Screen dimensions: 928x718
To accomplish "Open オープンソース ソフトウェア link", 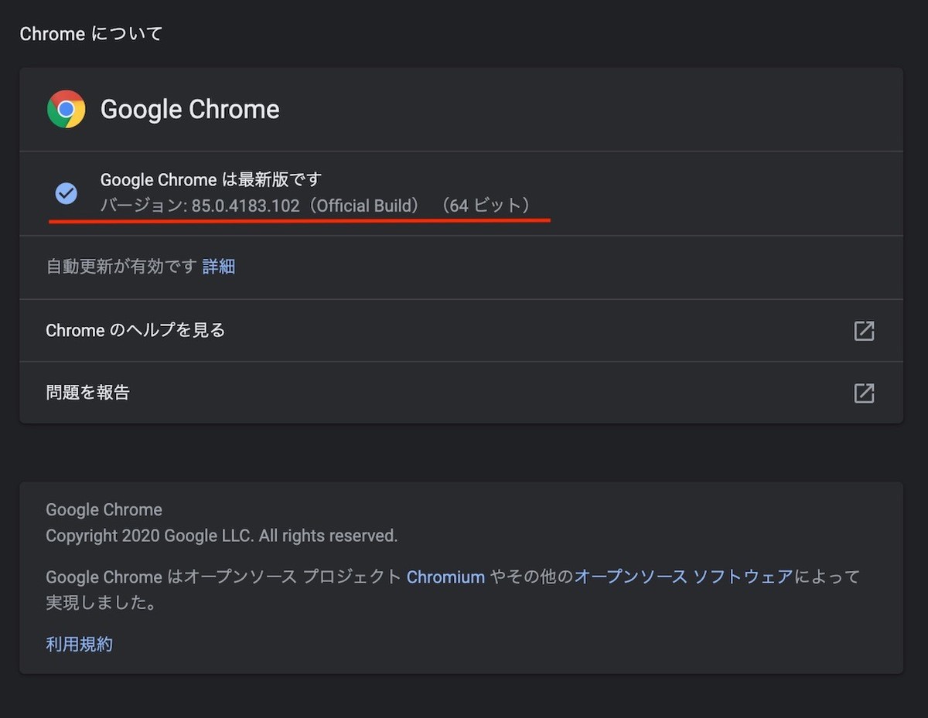I will pos(684,577).
